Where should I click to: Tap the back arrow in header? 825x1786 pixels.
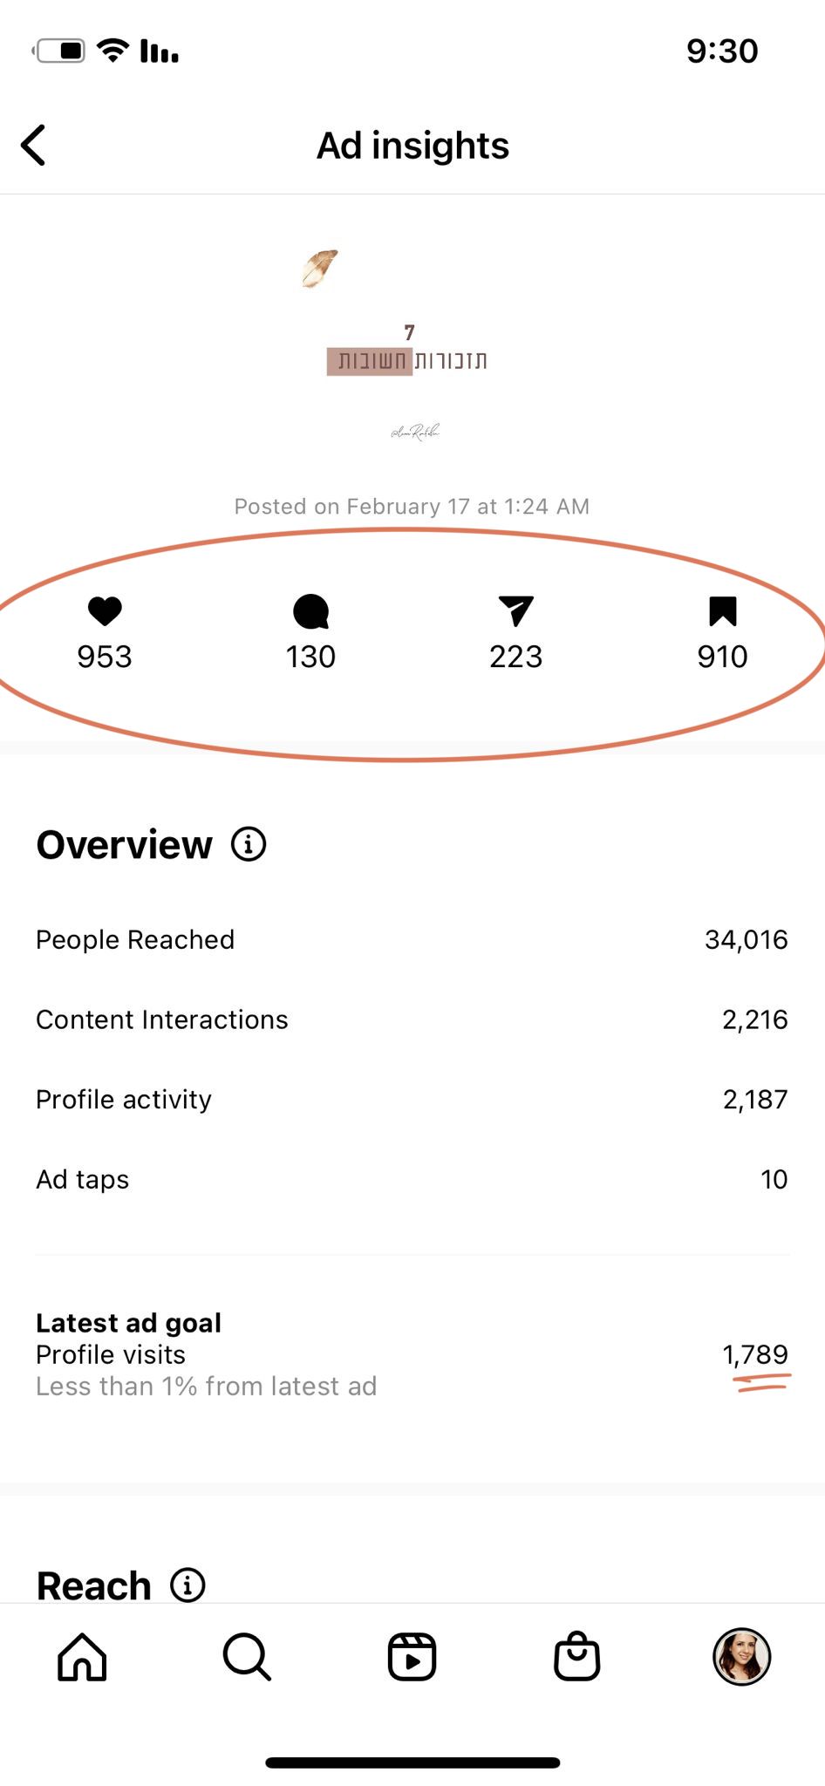34,145
